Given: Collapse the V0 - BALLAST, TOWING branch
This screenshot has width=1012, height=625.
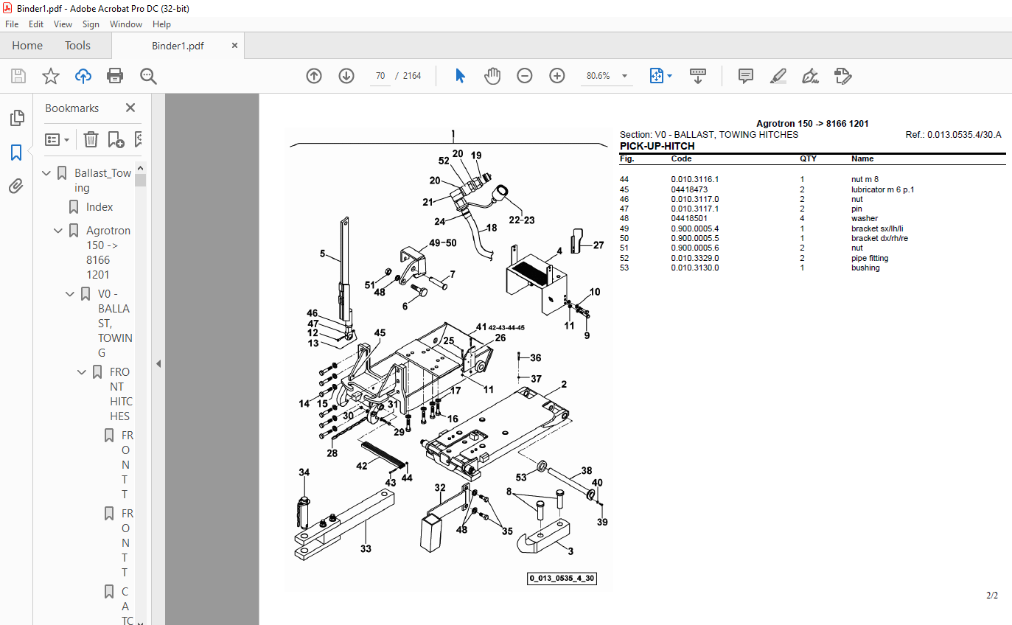Looking at the screenshot, I should [x=71, y=294].
